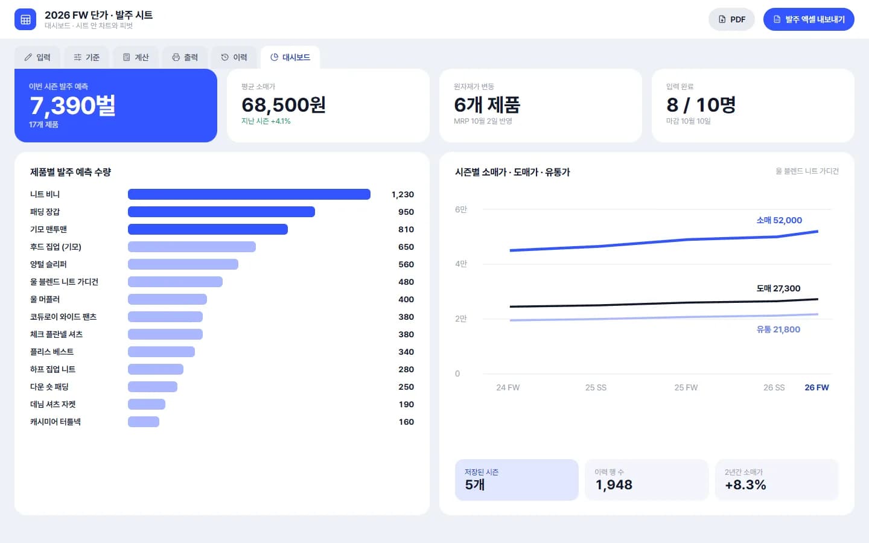Select the 울 블렌드 니트 가디건 bar
The height and width of the screenshot is (543, 869).
[x=175, y=282]
